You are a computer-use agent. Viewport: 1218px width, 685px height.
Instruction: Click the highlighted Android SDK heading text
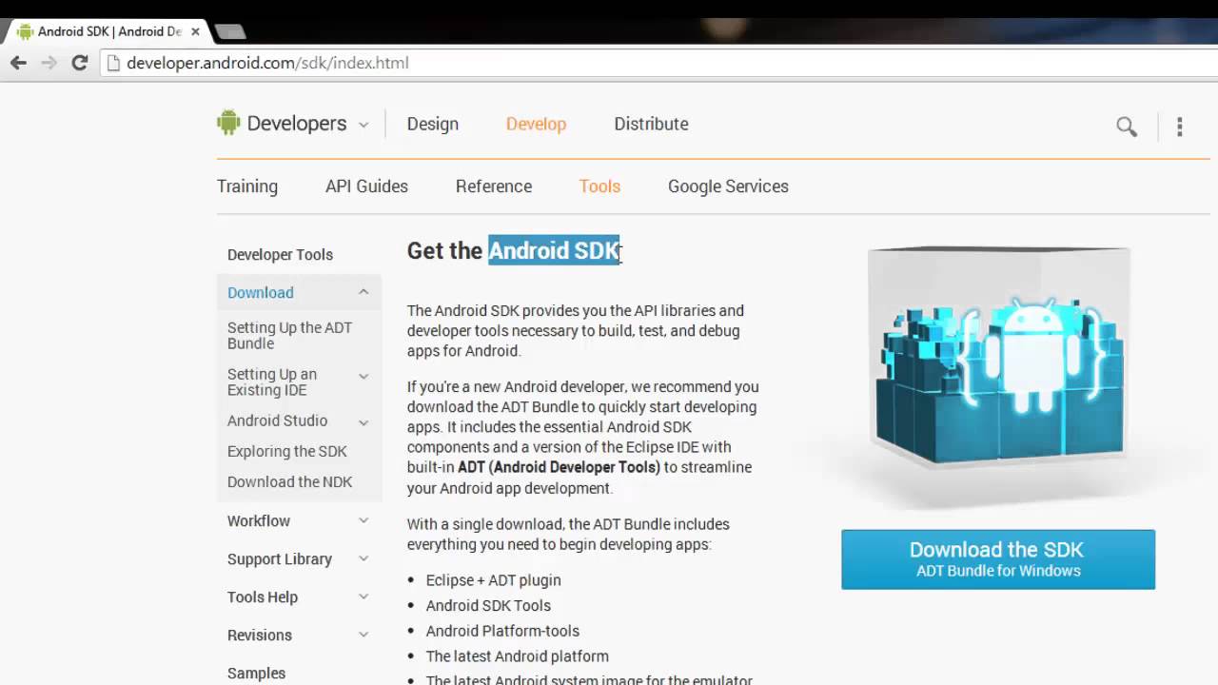554,250
